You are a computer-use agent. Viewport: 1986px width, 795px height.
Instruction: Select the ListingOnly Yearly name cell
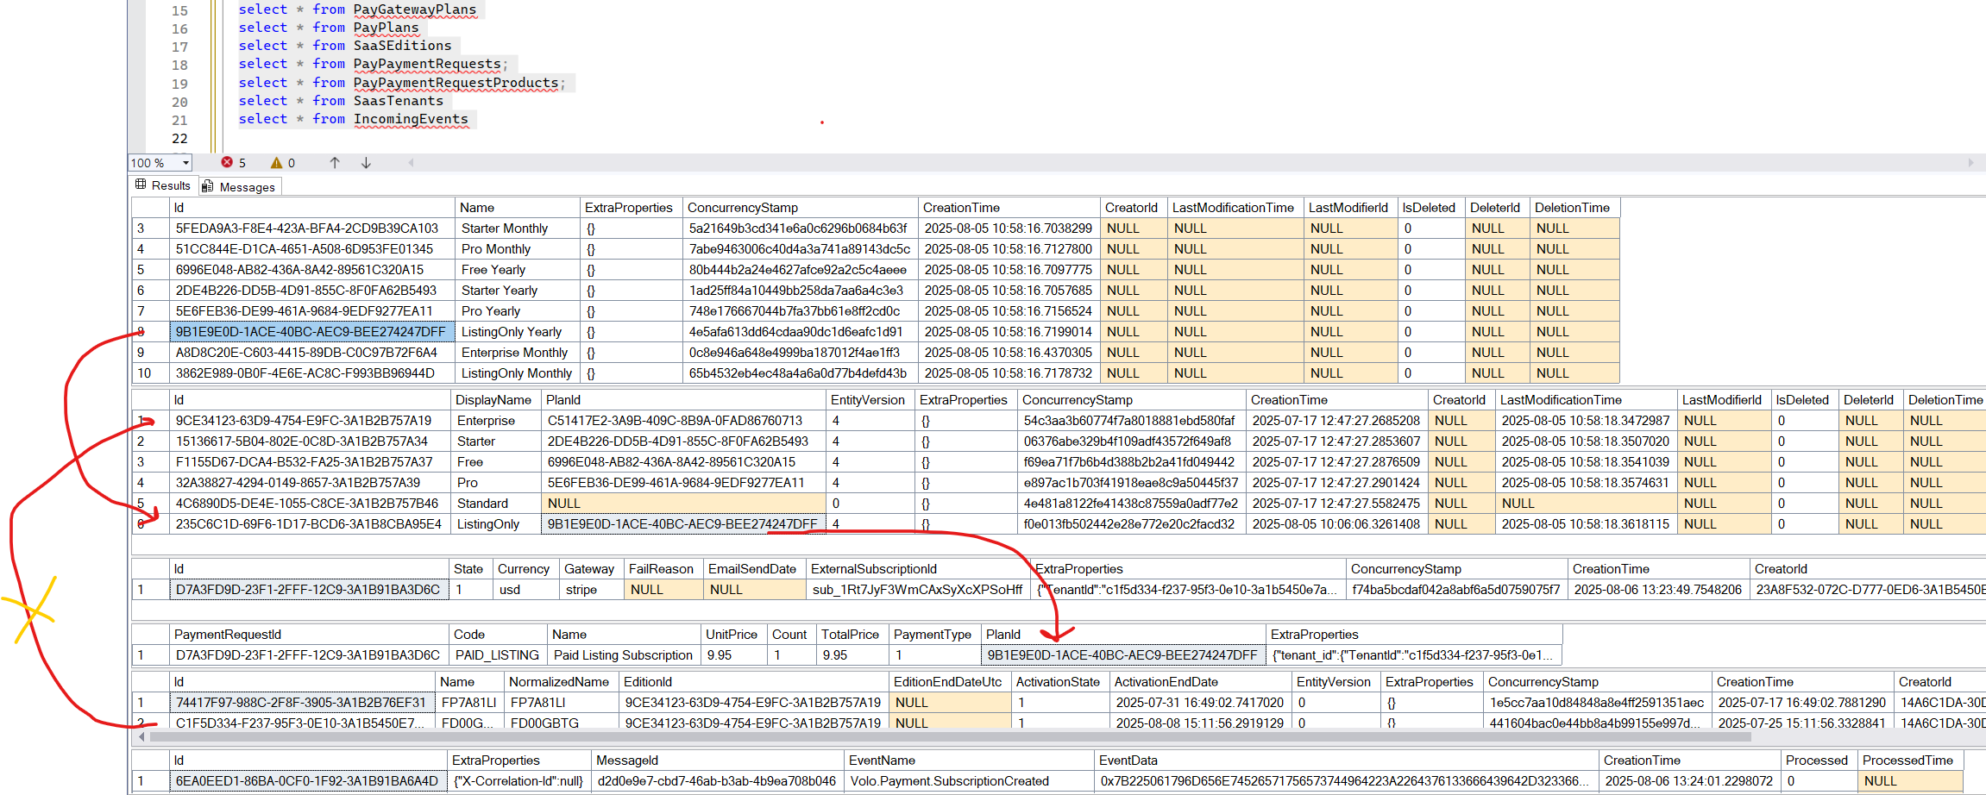[518, 332]
